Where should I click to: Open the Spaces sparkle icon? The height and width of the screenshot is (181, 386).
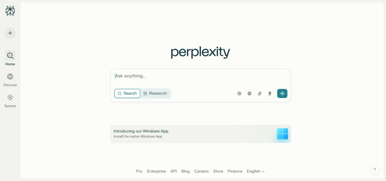coord(10,97)
